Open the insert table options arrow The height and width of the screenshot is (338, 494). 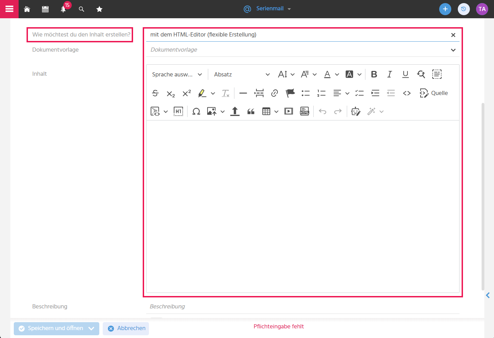[x=276, y=112]
